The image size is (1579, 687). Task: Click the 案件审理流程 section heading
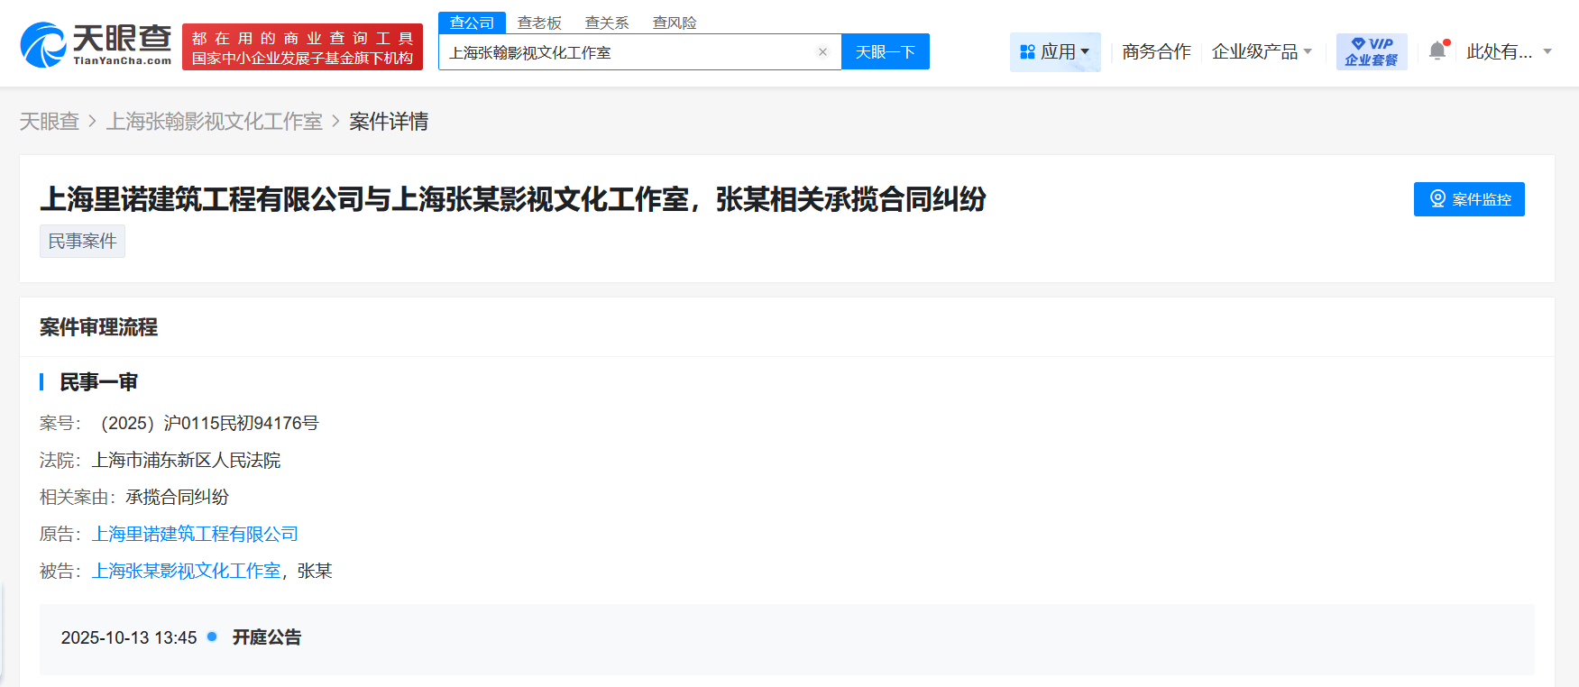(98, 327)
